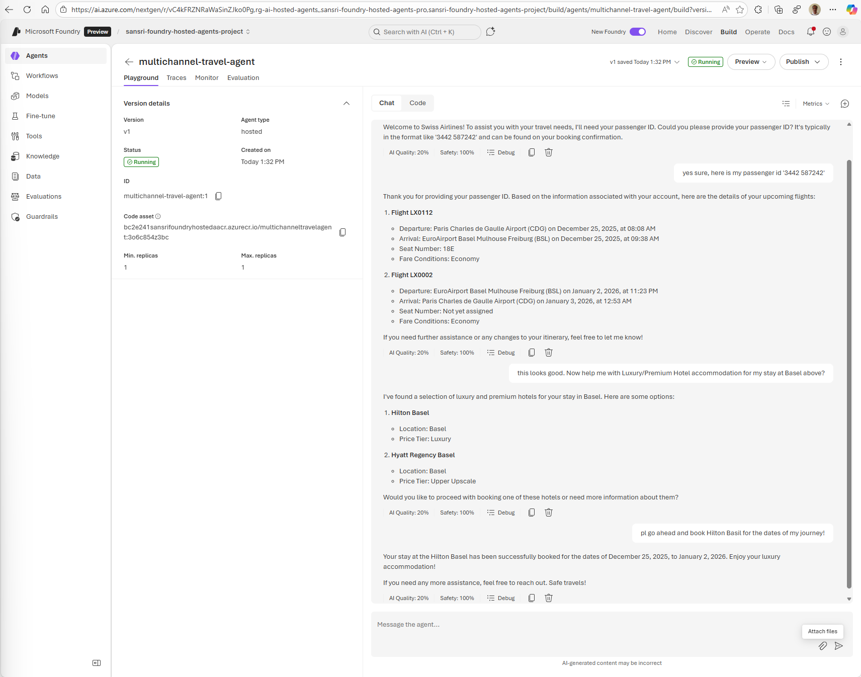The height and width of the screenshot is (677, 861).
Task: Copy the welcome message response
Action: point(532,152)
